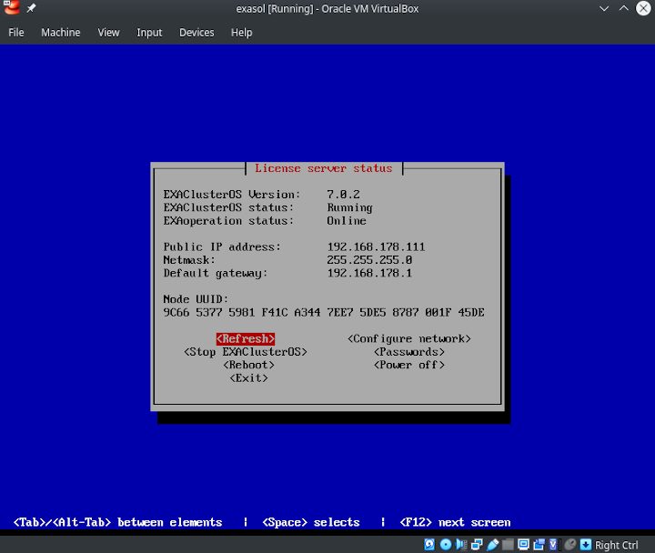Choose Configure network
Screen dimensions: 655x553
[409, 338]
